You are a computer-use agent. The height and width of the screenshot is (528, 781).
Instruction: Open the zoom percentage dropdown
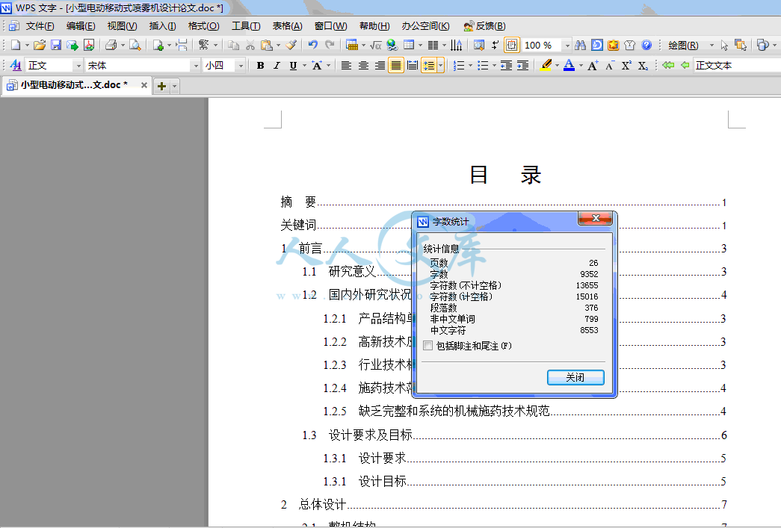coord(567,46)
